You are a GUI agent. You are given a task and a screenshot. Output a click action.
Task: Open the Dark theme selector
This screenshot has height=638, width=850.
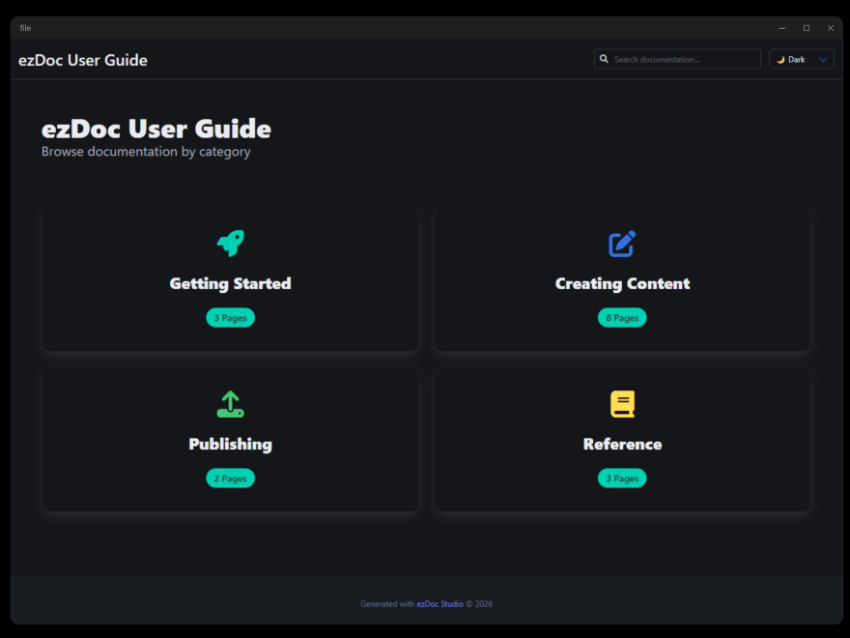(x=801, y=59)
